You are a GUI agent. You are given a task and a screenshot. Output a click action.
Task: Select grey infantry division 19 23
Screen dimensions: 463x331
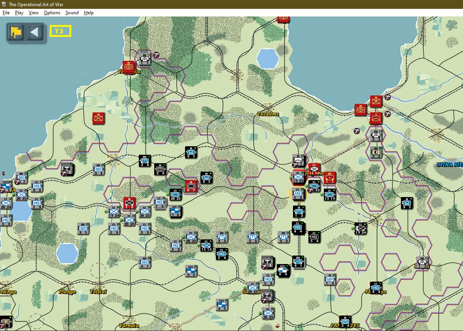click(298, 177)
